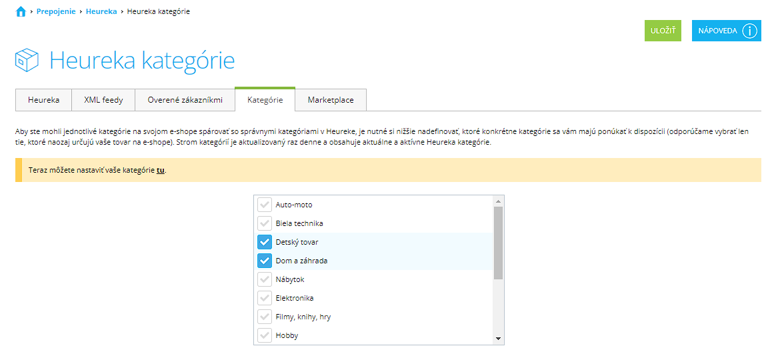This screenshot has width=774, height=352.
Task: Check the Auto-moto category checkbox
Action: (x=265, y=205)
